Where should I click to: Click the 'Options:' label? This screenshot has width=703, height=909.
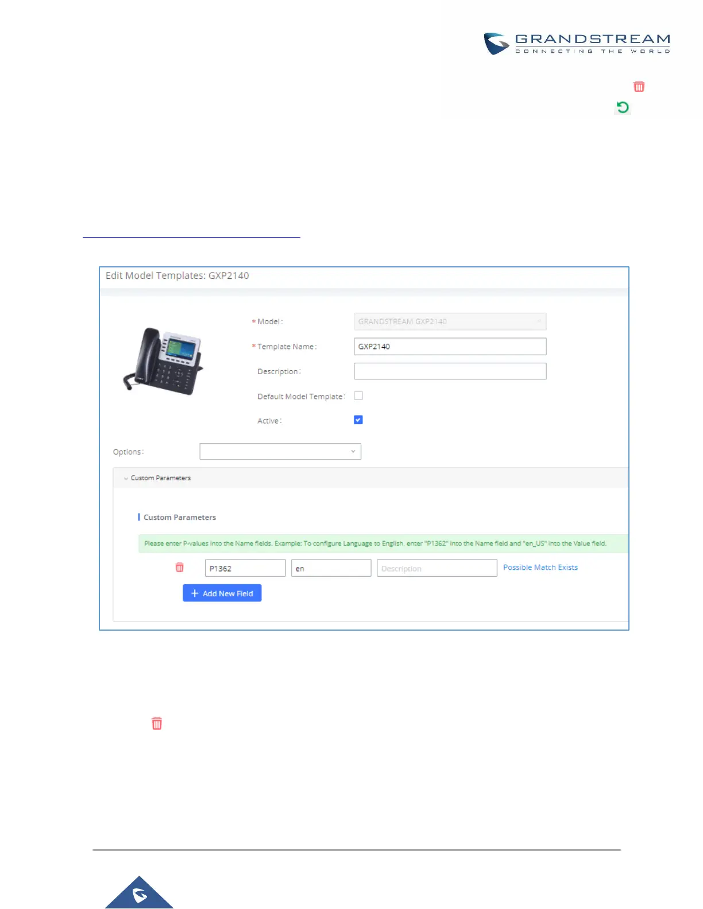(x=128, y=452)
